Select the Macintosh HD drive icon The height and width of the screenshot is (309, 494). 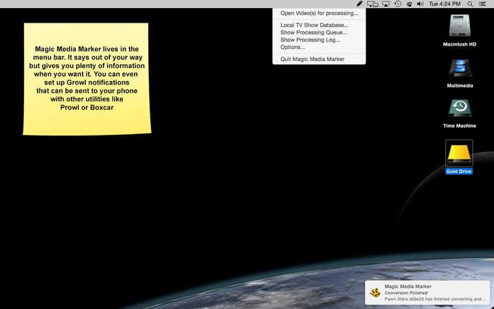[x=459, y=26]
